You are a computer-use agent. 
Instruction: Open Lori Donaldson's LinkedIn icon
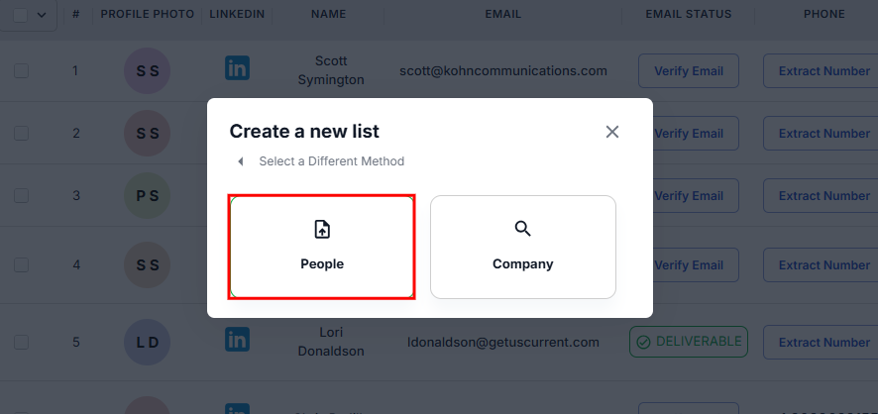click(237, 339)
